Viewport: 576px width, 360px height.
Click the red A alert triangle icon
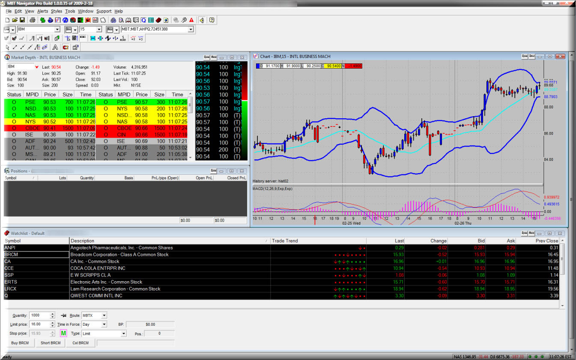tap(191, 20)
